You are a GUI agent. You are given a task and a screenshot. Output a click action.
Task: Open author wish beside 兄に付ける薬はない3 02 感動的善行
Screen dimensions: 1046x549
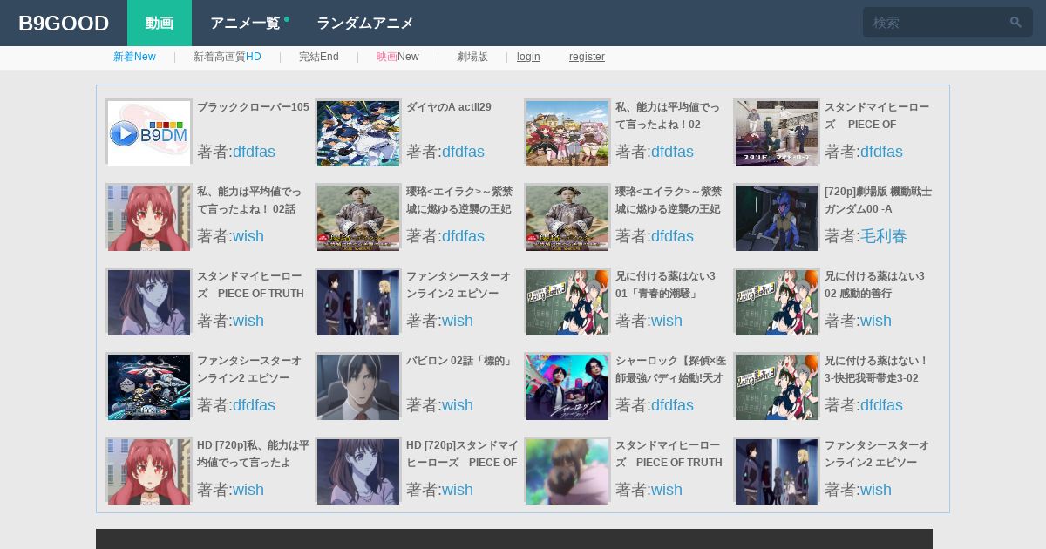pos(876,321)
